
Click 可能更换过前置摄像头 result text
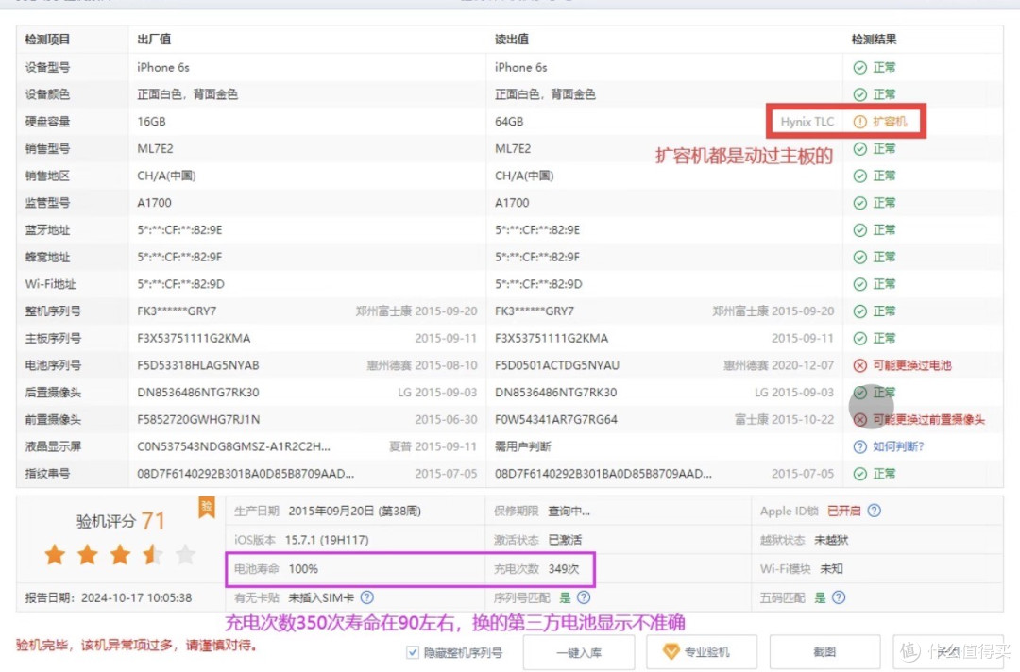point(929,420)
